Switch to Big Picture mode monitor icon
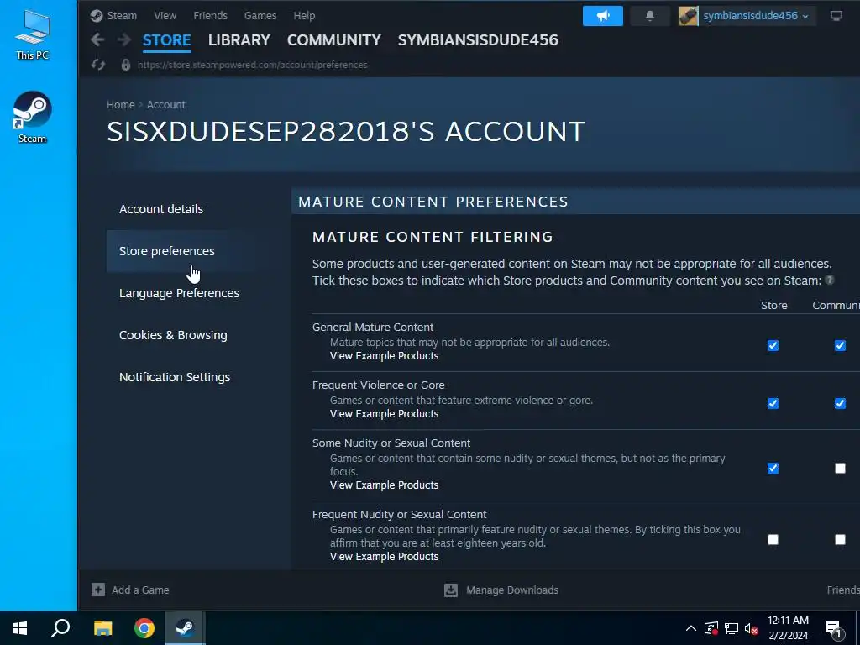The width and height of the screenshot is (860, 645). coord(836,16)
